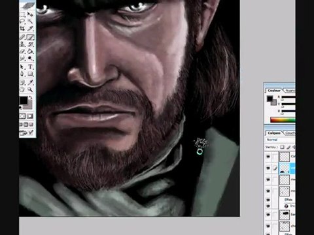Click the 'Effets' label in the layers list
Image resolution: width=314 pixels, height=235 pixels.
(288, 200)
